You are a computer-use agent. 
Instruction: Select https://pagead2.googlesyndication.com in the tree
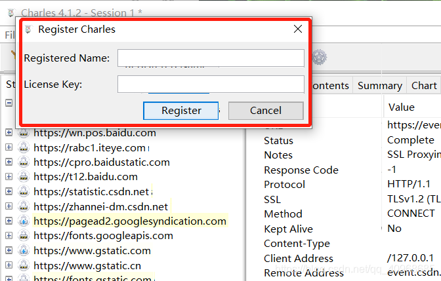pos(130,221)
